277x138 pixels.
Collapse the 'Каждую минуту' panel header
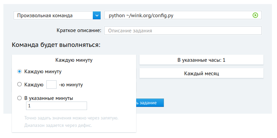tap(74, 60)
